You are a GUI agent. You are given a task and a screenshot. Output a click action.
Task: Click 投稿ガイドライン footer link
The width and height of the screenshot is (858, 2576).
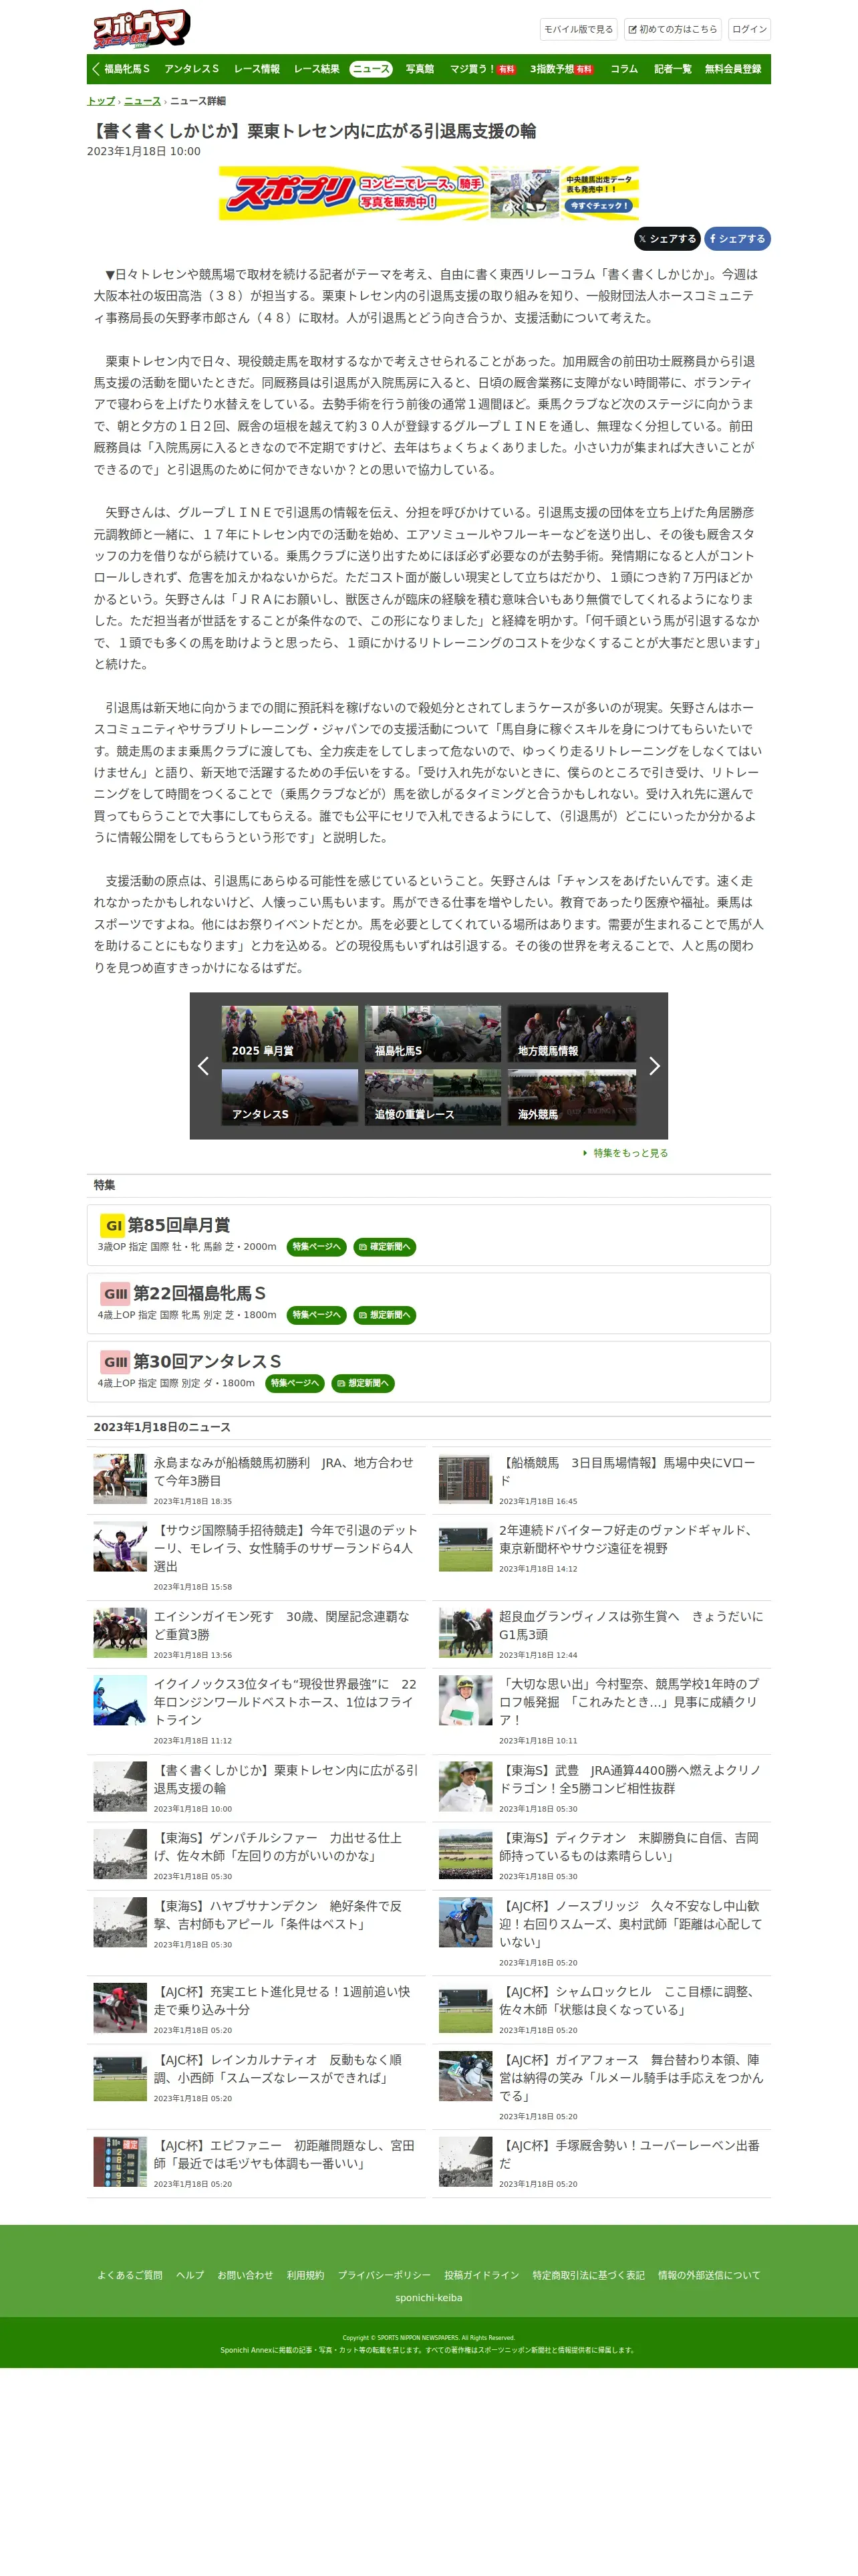tap(481, 2275)
